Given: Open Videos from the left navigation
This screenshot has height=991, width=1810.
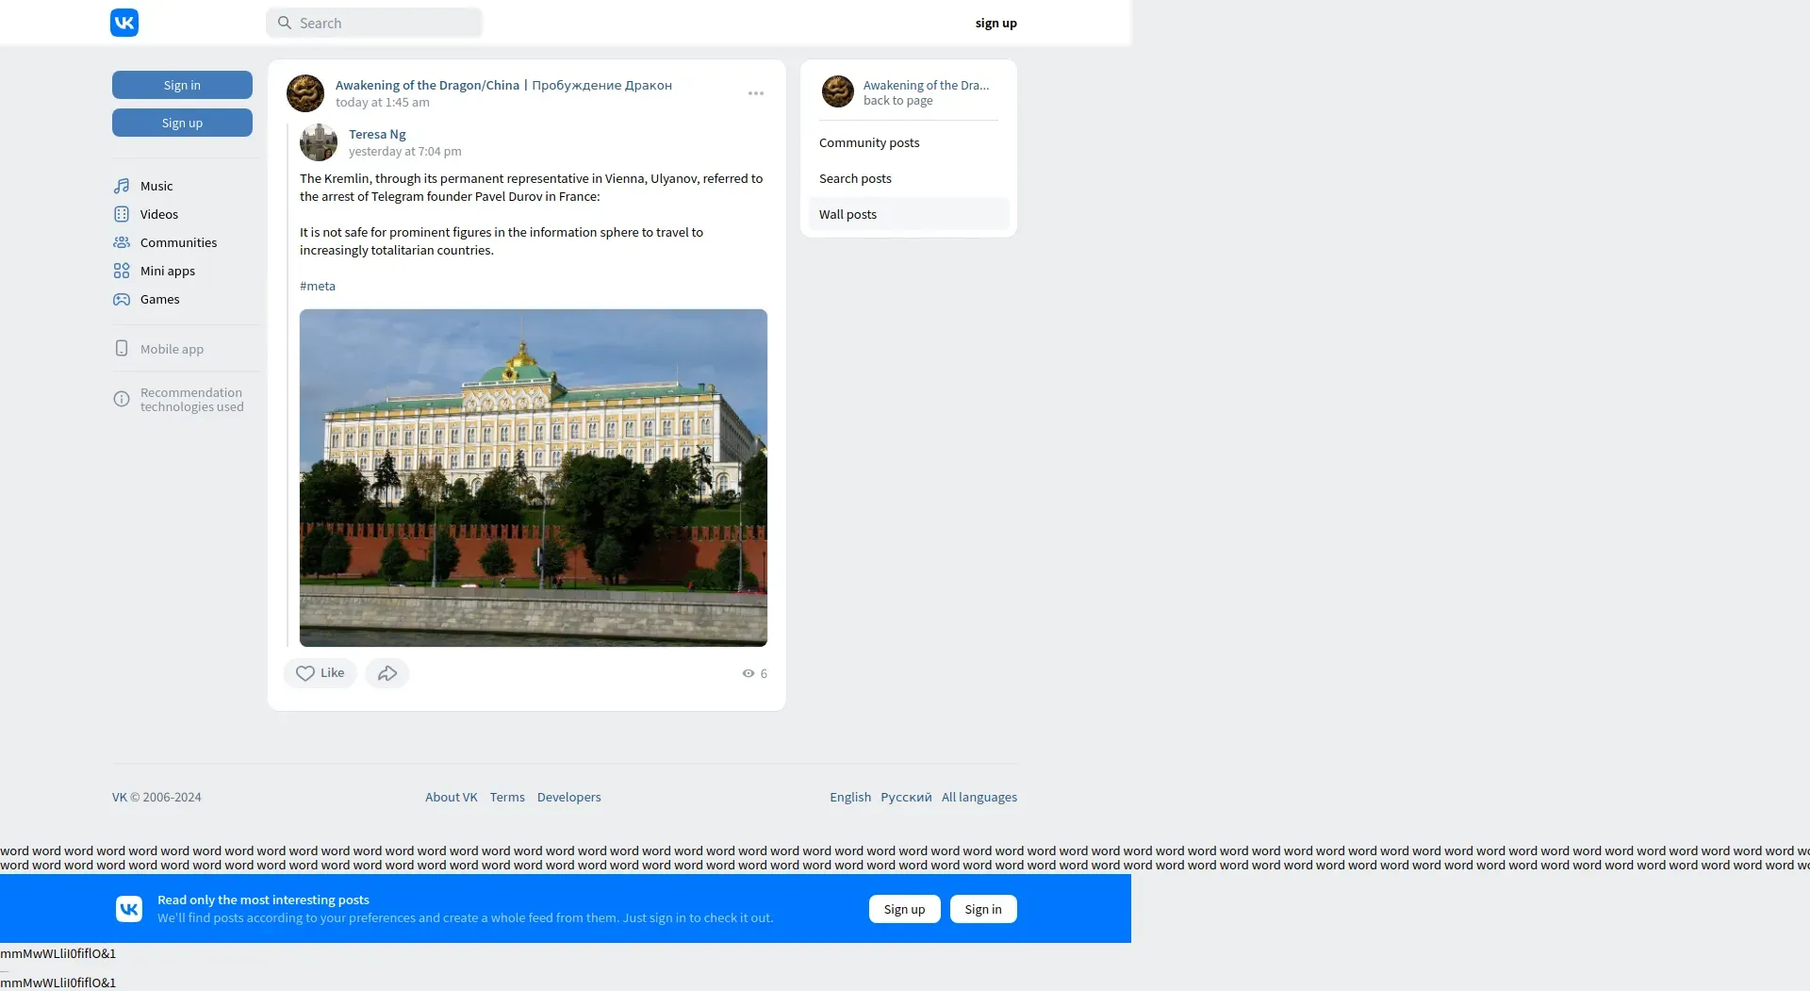Looking at the screenshot, I should (159, 214).
